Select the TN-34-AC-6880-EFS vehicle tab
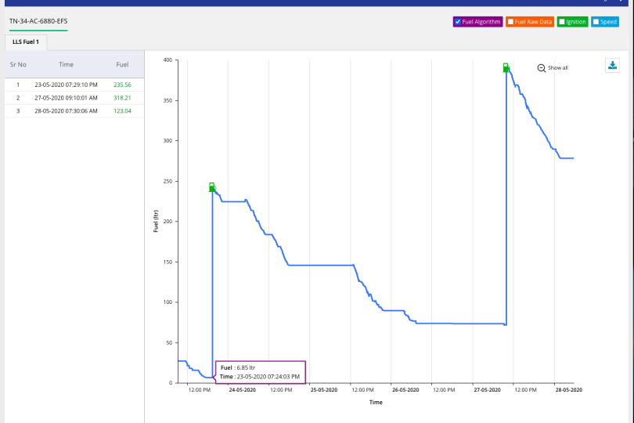634x423 pixels. pyautogui.click(x=38, y=20)
